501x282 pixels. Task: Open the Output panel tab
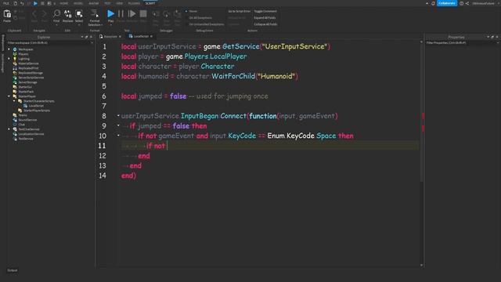point(13,270)
